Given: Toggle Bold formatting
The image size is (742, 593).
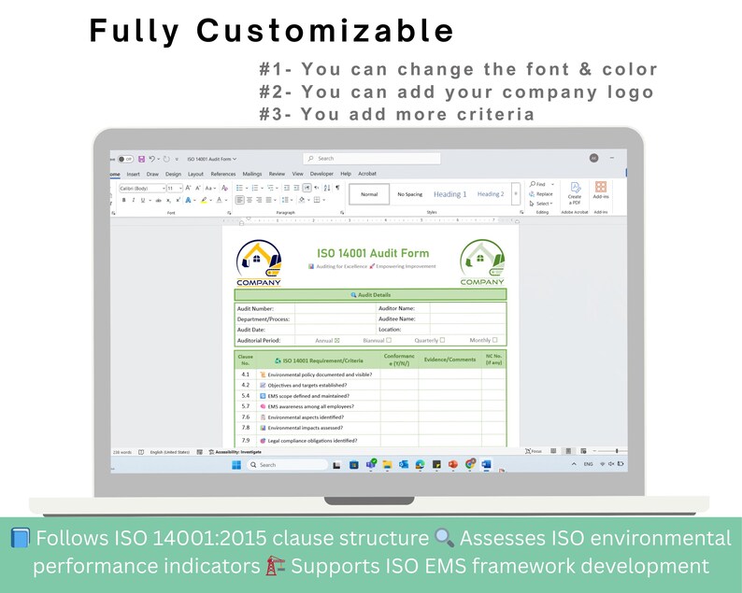Looking at the screenshot, I should 124,200.
